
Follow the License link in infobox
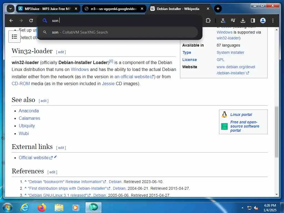point(189,60)
